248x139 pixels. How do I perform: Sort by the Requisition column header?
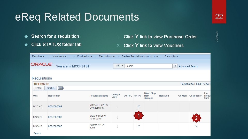(54, 96)
